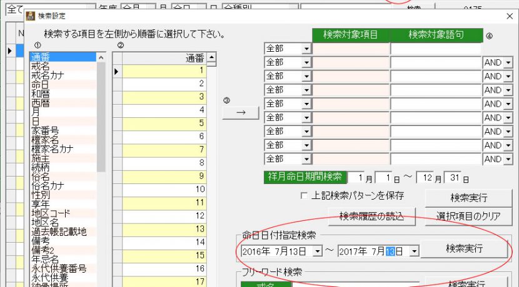
Task: Open the 全部 dropdown in the fifth criteria row
Action: [306, 104]
